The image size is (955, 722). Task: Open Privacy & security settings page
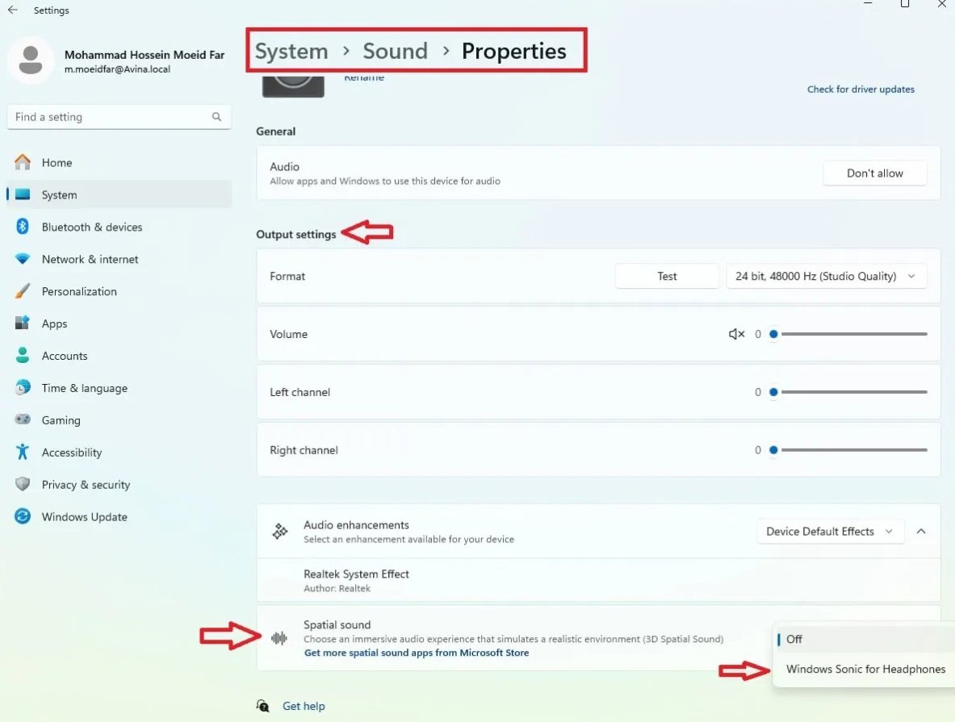pos(86,485)
